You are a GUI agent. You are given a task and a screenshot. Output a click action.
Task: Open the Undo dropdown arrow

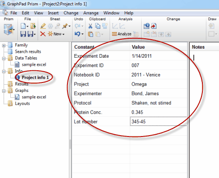pyautogui.click(x=82, y=34)
